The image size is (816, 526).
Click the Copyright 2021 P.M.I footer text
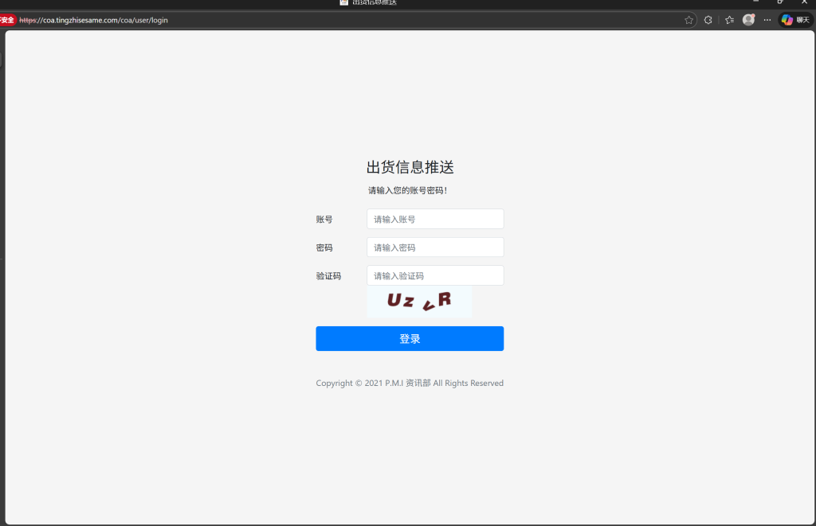click(410, 383)
